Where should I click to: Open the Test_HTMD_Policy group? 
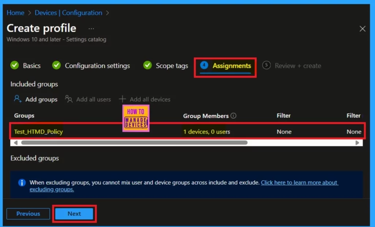point(38,132)
